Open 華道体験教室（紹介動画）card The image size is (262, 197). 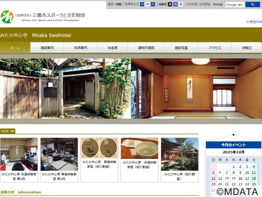[99, 160]
